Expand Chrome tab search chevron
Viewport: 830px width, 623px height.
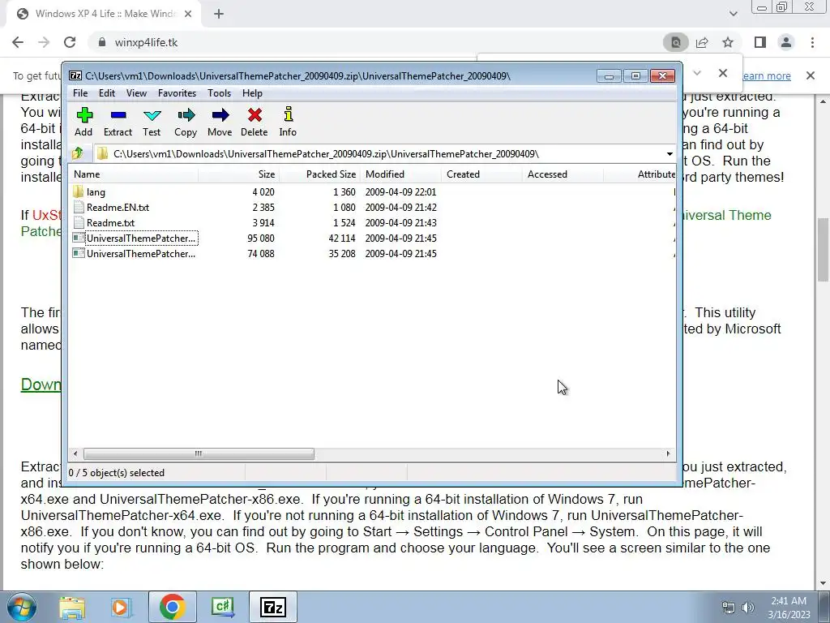(x=733, y=14)
